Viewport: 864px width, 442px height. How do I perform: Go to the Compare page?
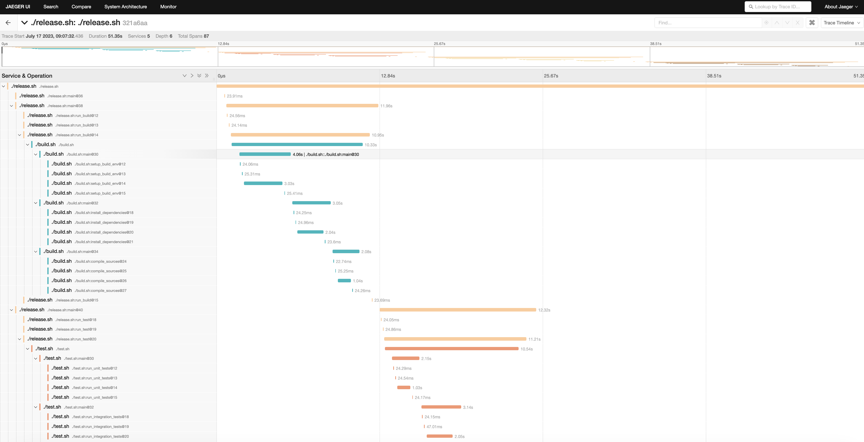point(81,7)
